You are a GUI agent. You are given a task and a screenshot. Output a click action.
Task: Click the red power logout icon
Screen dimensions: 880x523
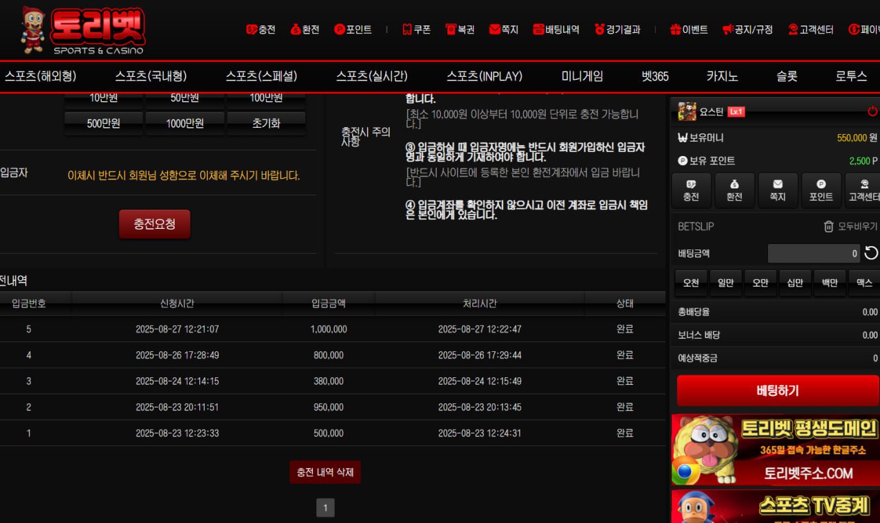tap(872, 111)
